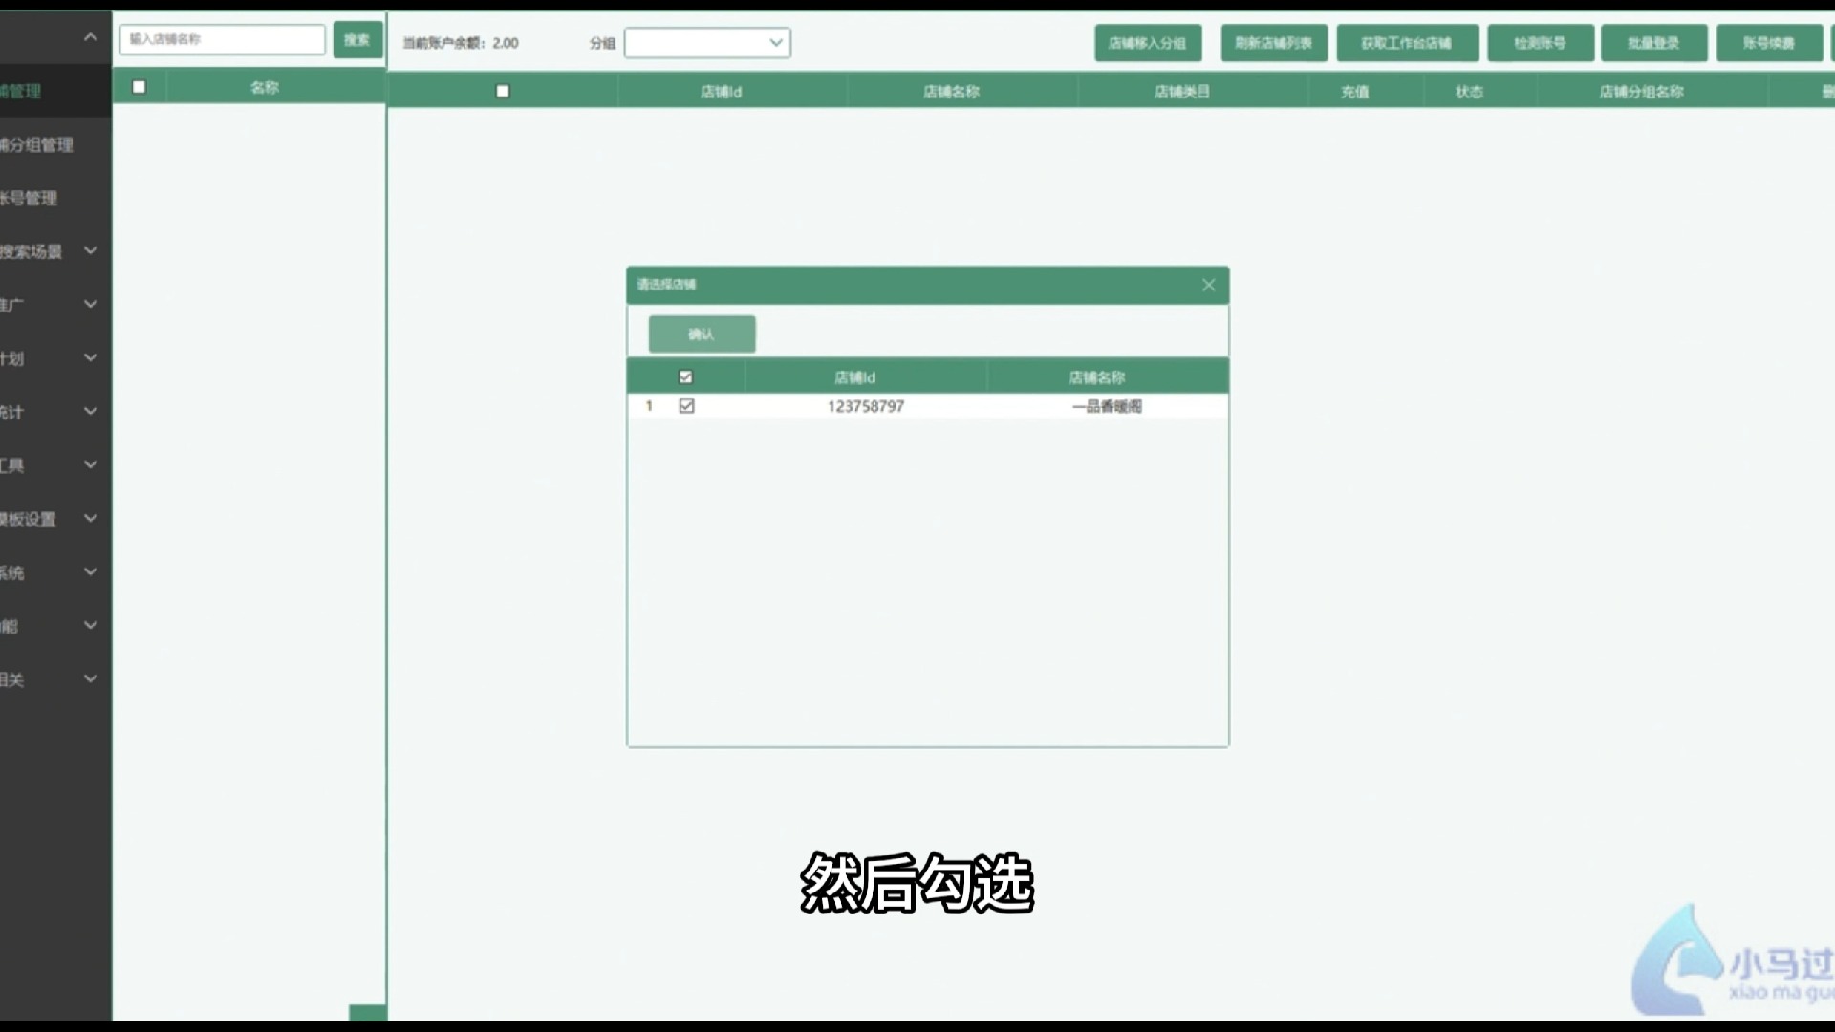Expand the 统计 sidebar section chevron
This screenshot has height=1032, width=1835.
click(x=90, y=412)
